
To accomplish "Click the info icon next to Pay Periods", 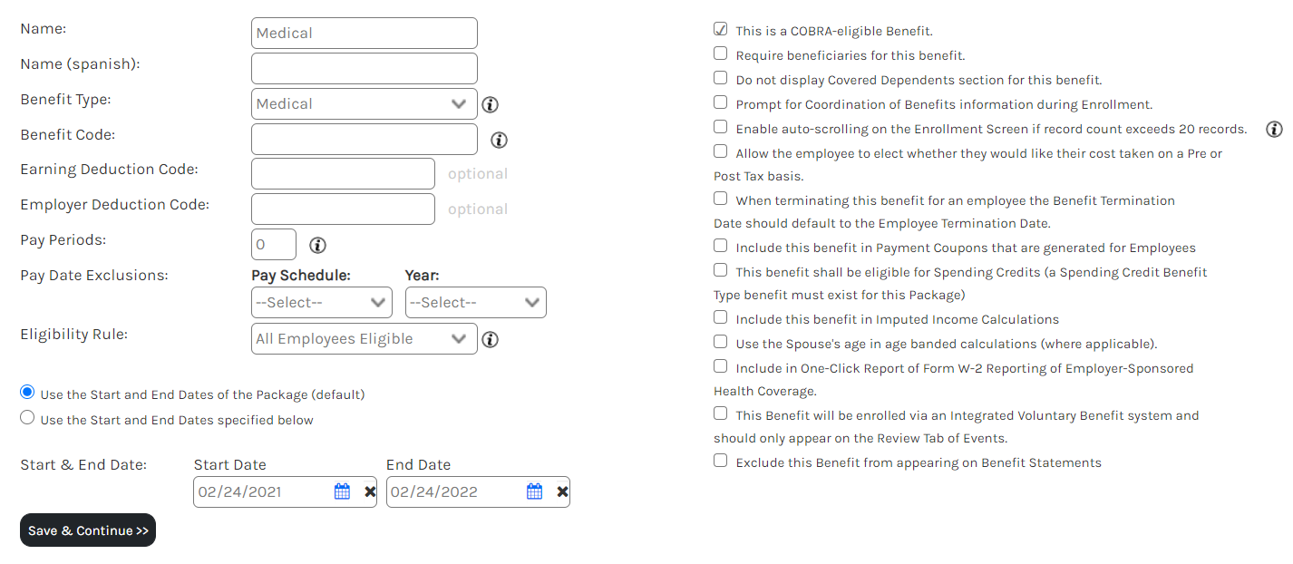I will (317, 245).
